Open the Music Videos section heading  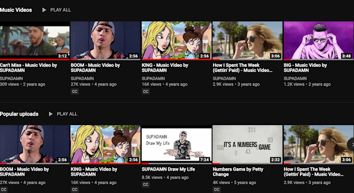pos(16,10)
